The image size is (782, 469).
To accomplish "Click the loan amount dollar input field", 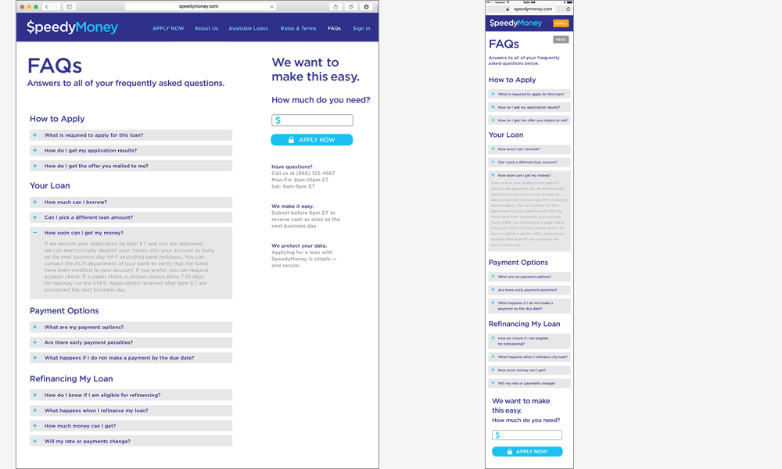I will point(311,120).
